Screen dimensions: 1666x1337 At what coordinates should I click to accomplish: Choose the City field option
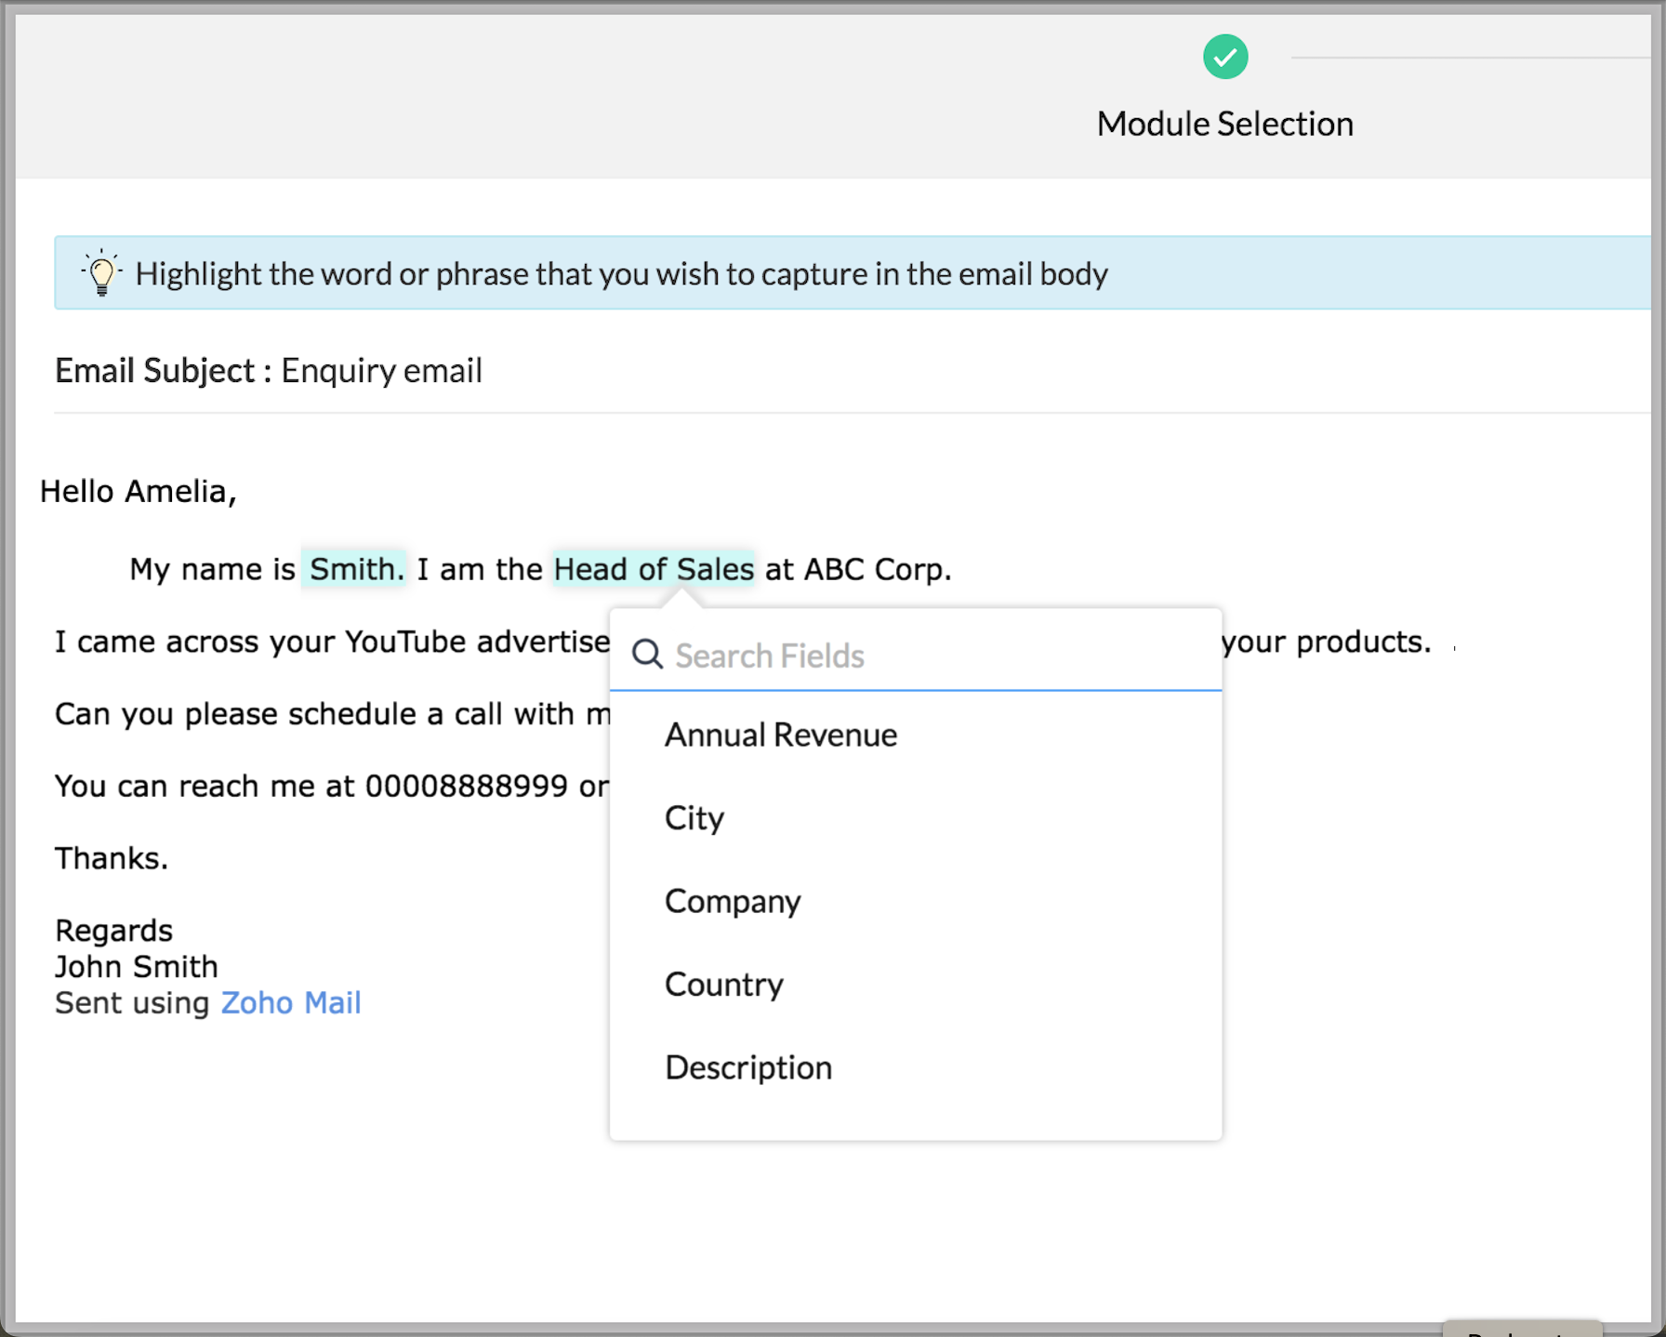pyautogui.click(x=694, y=818)
